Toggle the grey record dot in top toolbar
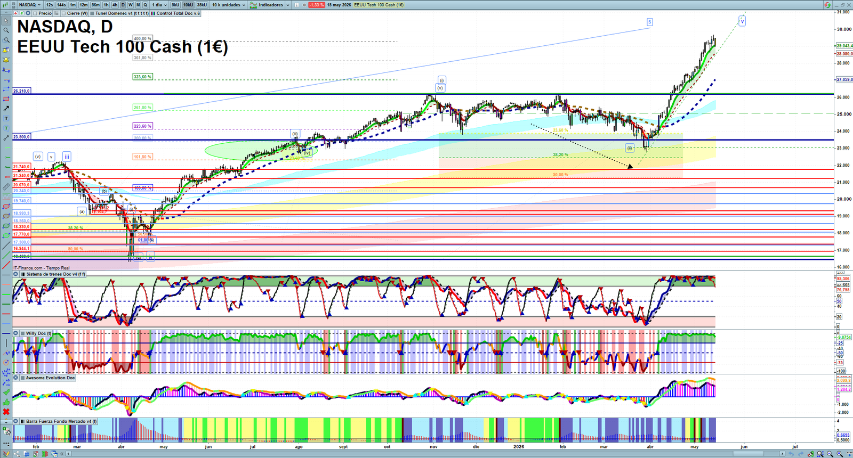 click(x=304, y=5)
